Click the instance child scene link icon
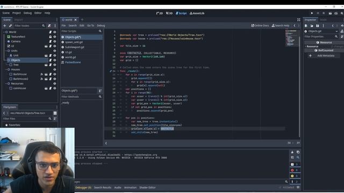This screenshot has width=344, height=193. tap(10, 26)
